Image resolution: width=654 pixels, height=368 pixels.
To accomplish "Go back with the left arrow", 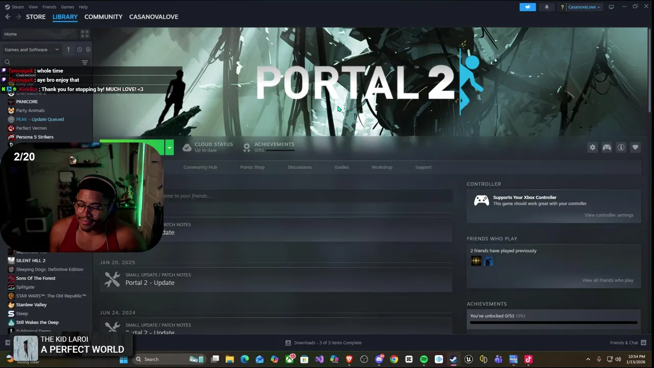I will [x=8, y=17].
